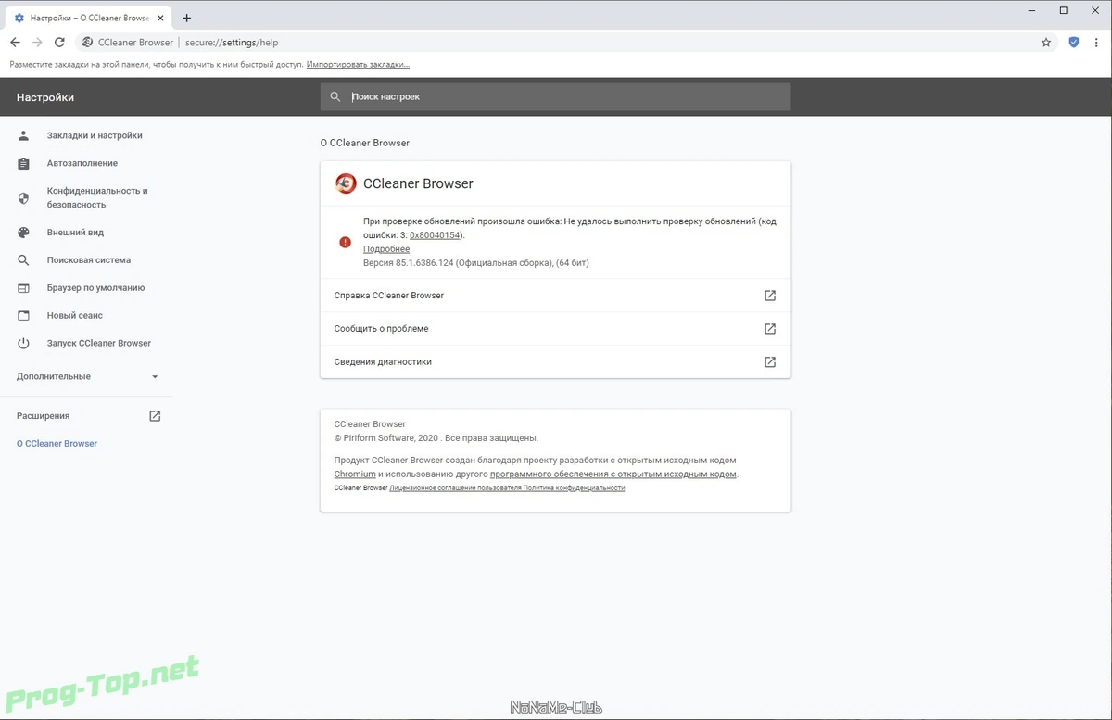Click the forward navigation arrow

(38, 42)
